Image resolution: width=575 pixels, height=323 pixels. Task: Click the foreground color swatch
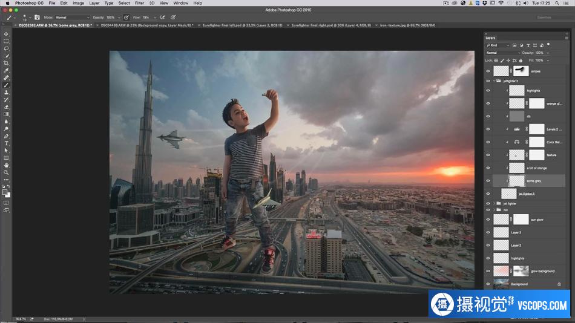4,192
